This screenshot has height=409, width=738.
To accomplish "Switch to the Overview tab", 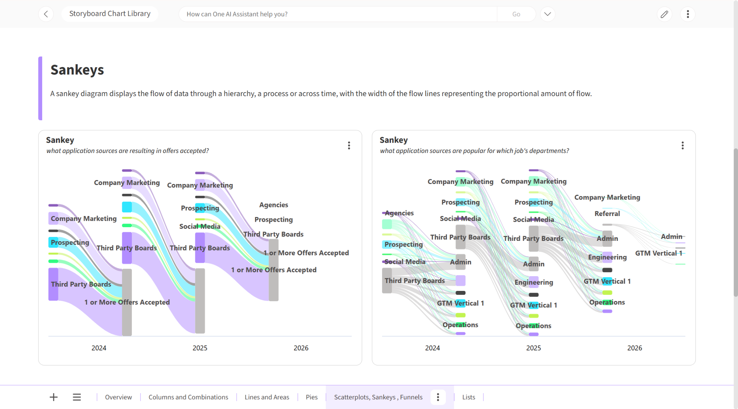I will [x=118, y=397].
